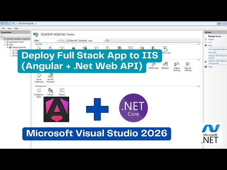Click the navigate Forward arrow
Image resolution: width=227 pixels, height=170 pixels.
point(7,24)
